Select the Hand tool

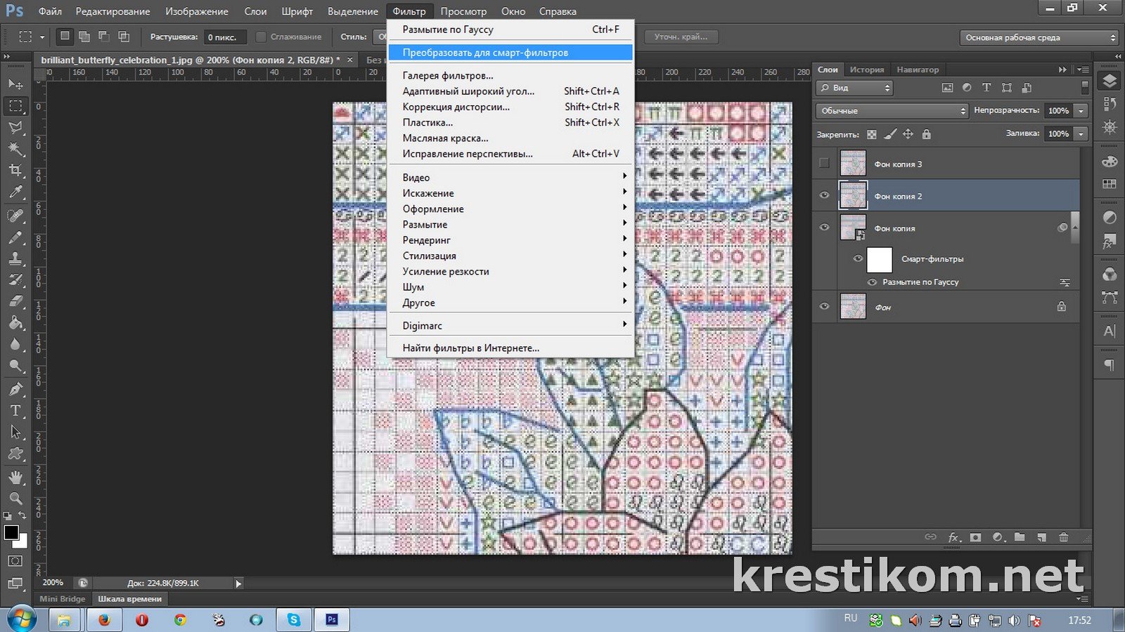tap(15, 477)
